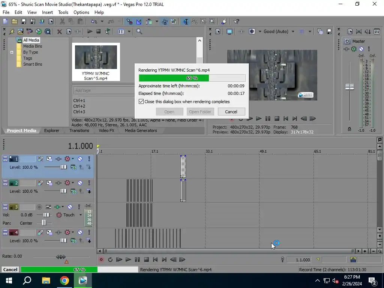
Task: Open track 3 Track FX dropdown arrow
Action: coord(63,207)
